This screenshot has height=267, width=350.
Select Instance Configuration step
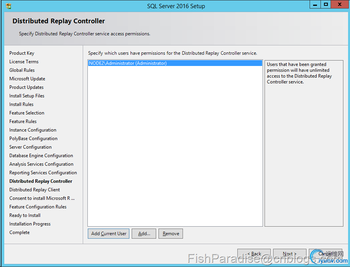pos(33,130)
